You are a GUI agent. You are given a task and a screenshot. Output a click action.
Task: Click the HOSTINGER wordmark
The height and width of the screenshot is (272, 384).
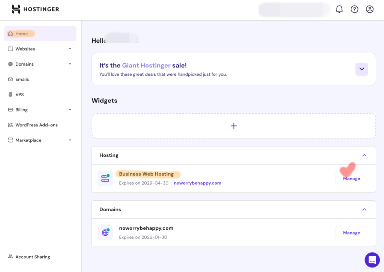click(x=41, y=9)
